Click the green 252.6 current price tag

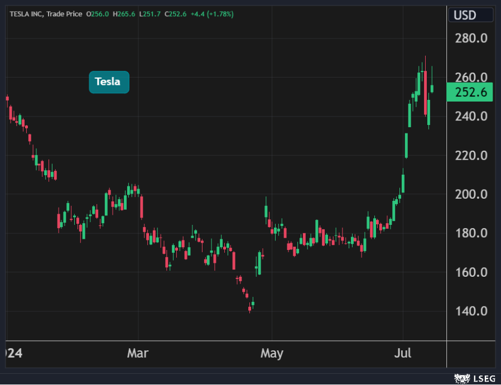click(x=470, y=93)
